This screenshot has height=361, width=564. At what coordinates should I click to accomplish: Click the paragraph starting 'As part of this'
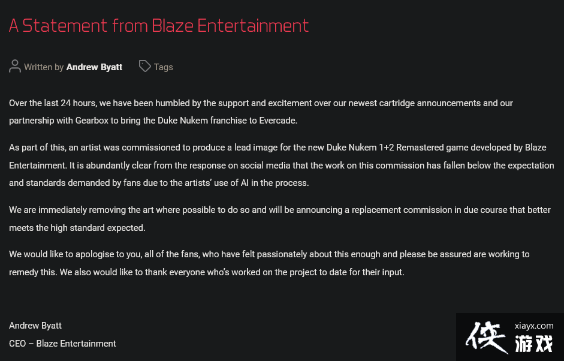(x=281, y=165)
